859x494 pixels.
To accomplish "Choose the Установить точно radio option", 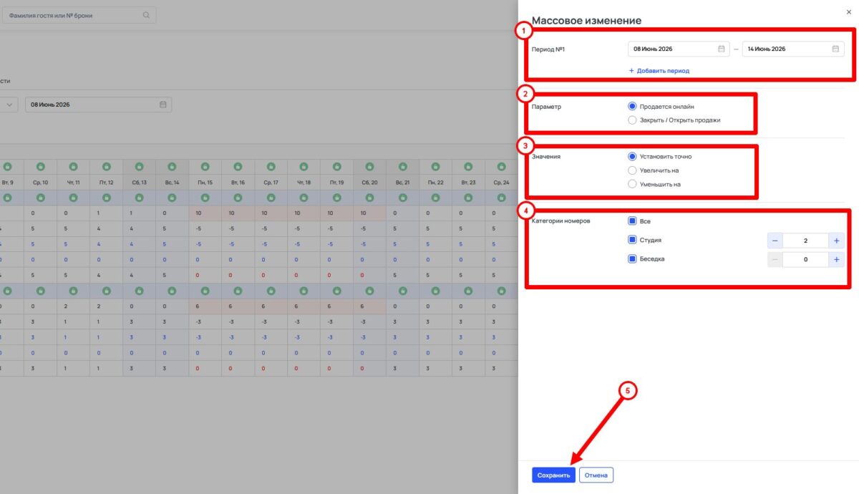I will (632, 156).
